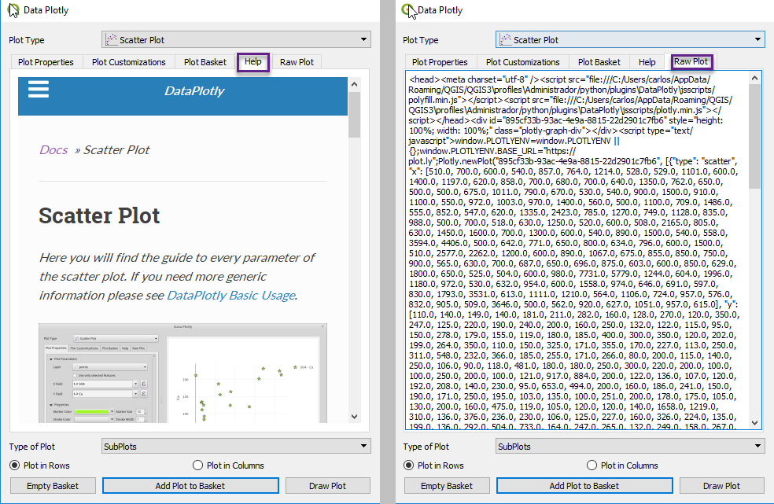774x504 pixels.
Task: Choose Plot in Columns in right panel
Action: [592, 465]
